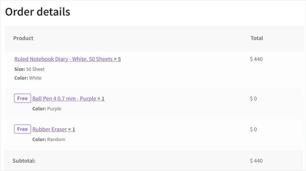Click the × 1 quantity for Rubber Eraser
Screen dimensions: 306x171
pos(72,129)
